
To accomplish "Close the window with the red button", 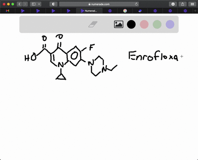I will tap(4, 4).
